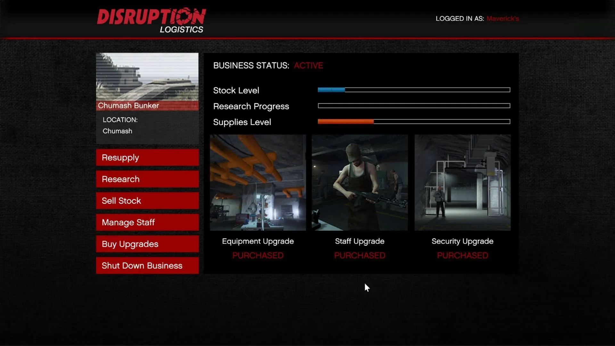
Task: Click the Sell Stock button
Action: click(147, 201)
